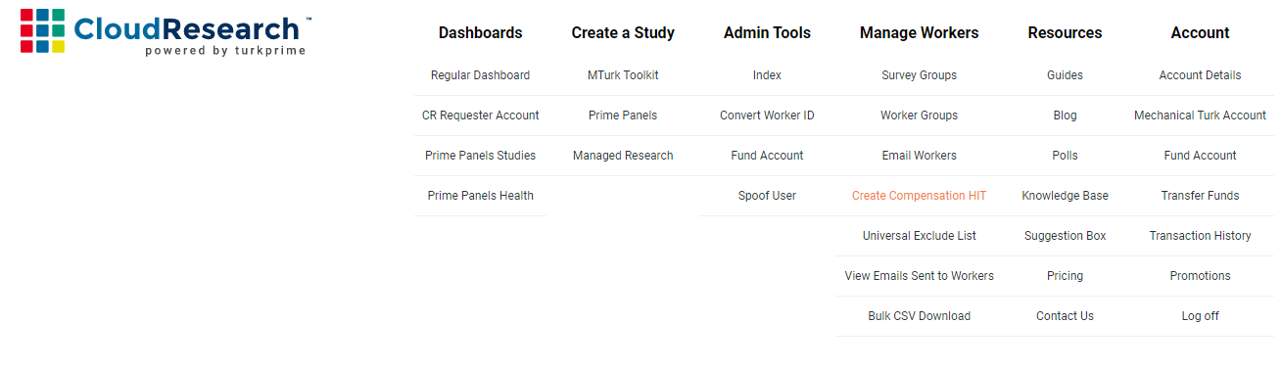Log off from the account

[x=1200, y=316]
